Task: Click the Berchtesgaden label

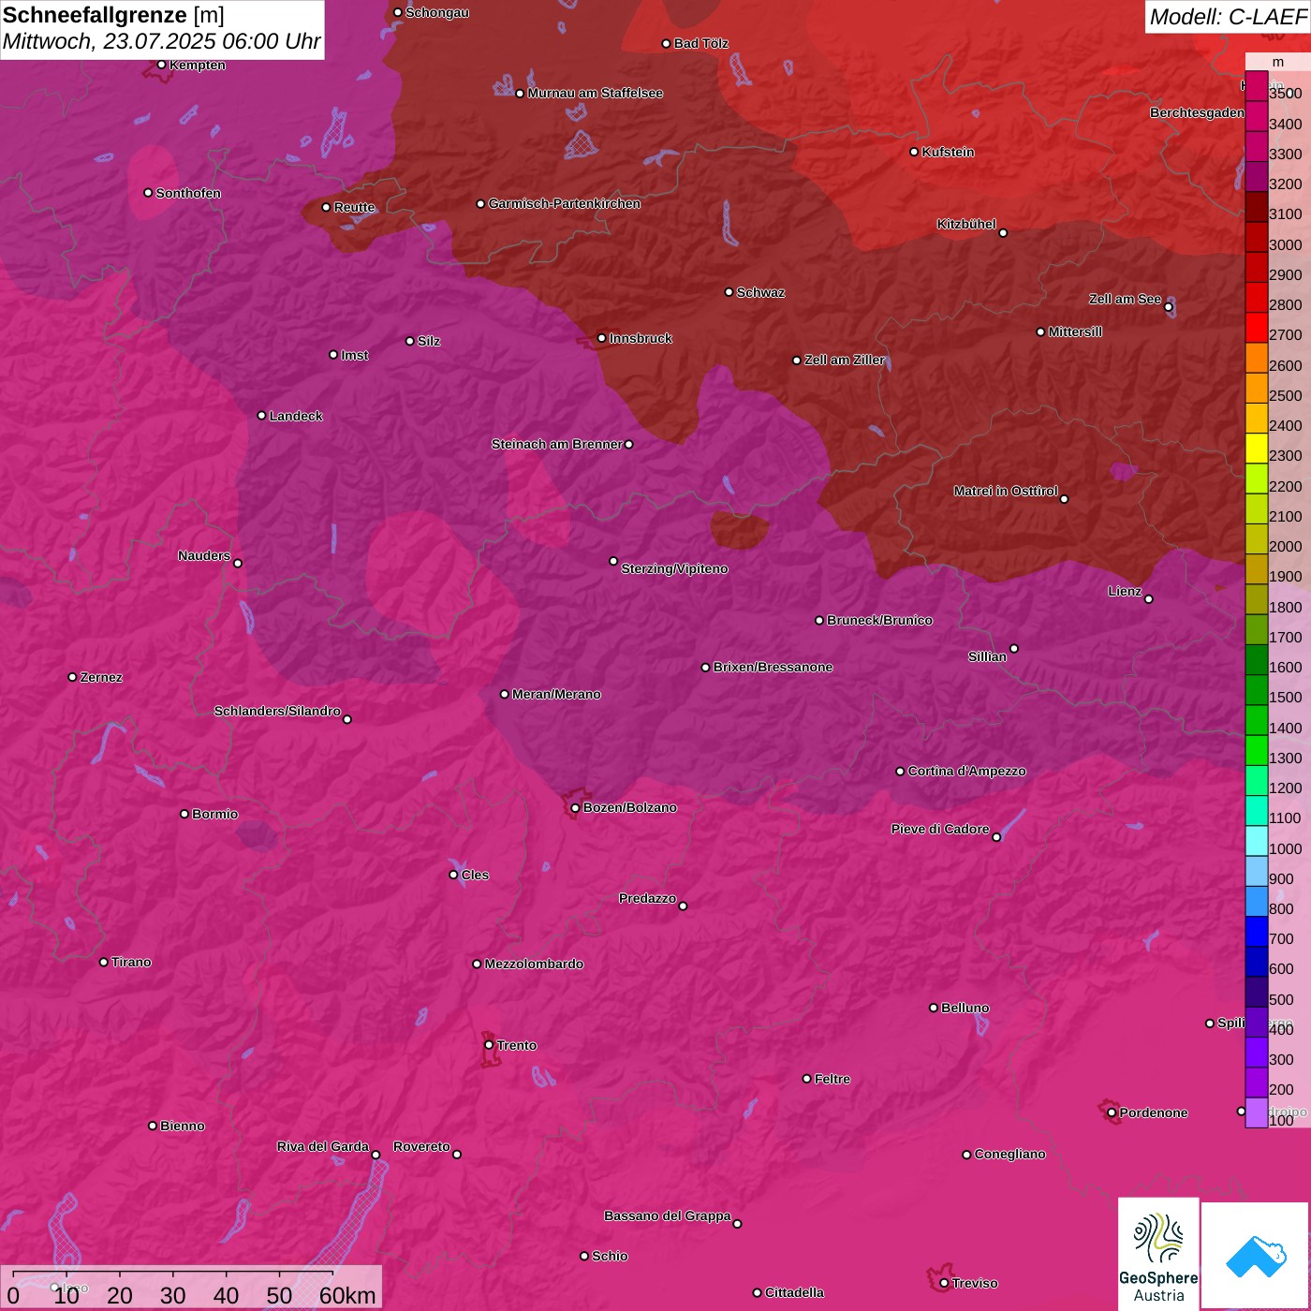Action: pyautogui.click(x=1197, y=112)
